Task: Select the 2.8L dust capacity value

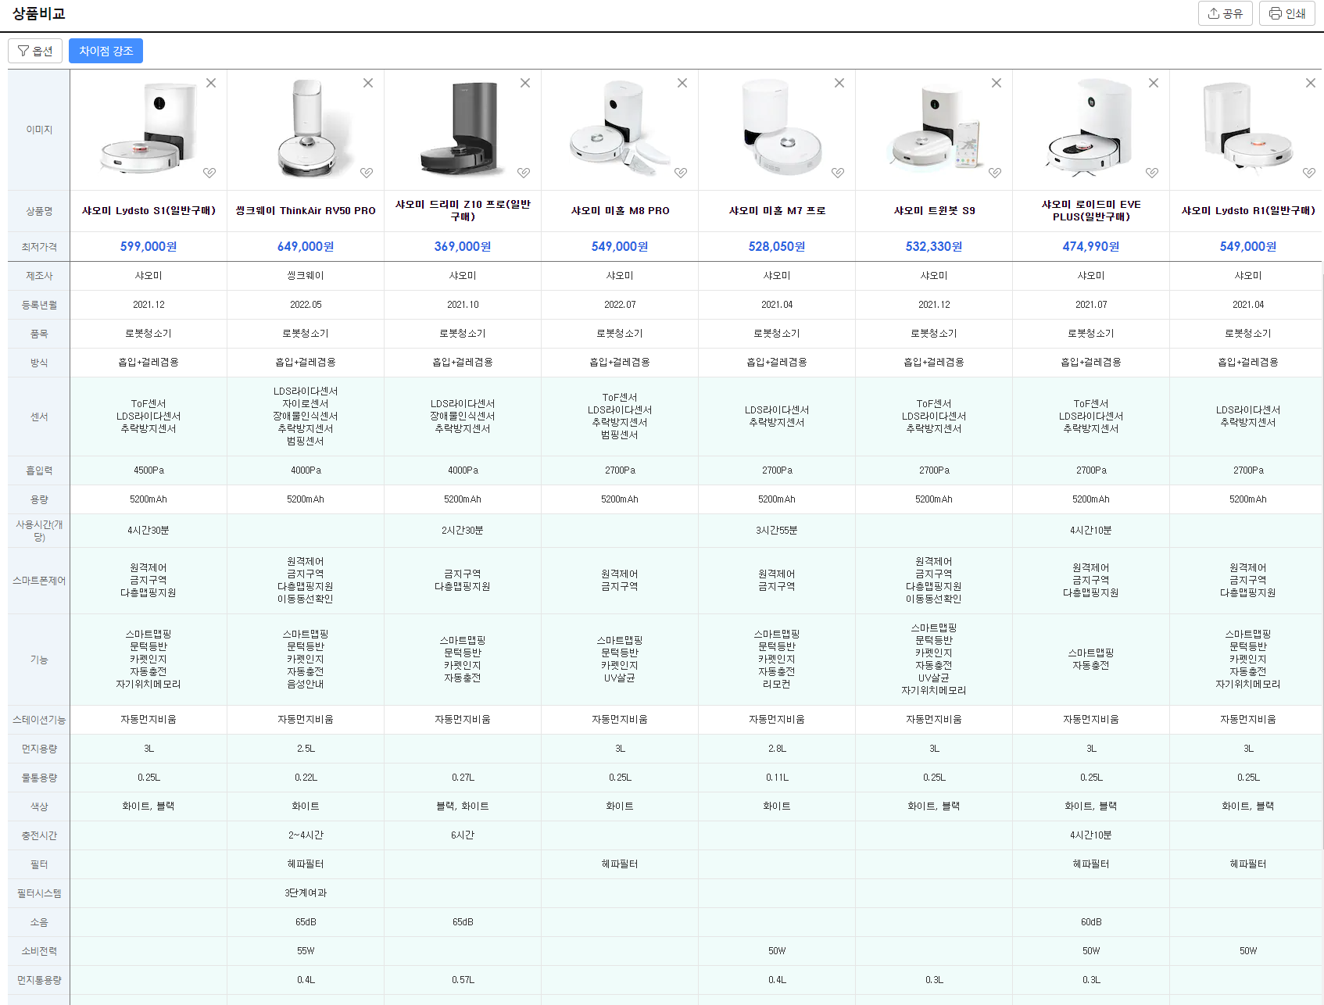Action: coord(777,749)
